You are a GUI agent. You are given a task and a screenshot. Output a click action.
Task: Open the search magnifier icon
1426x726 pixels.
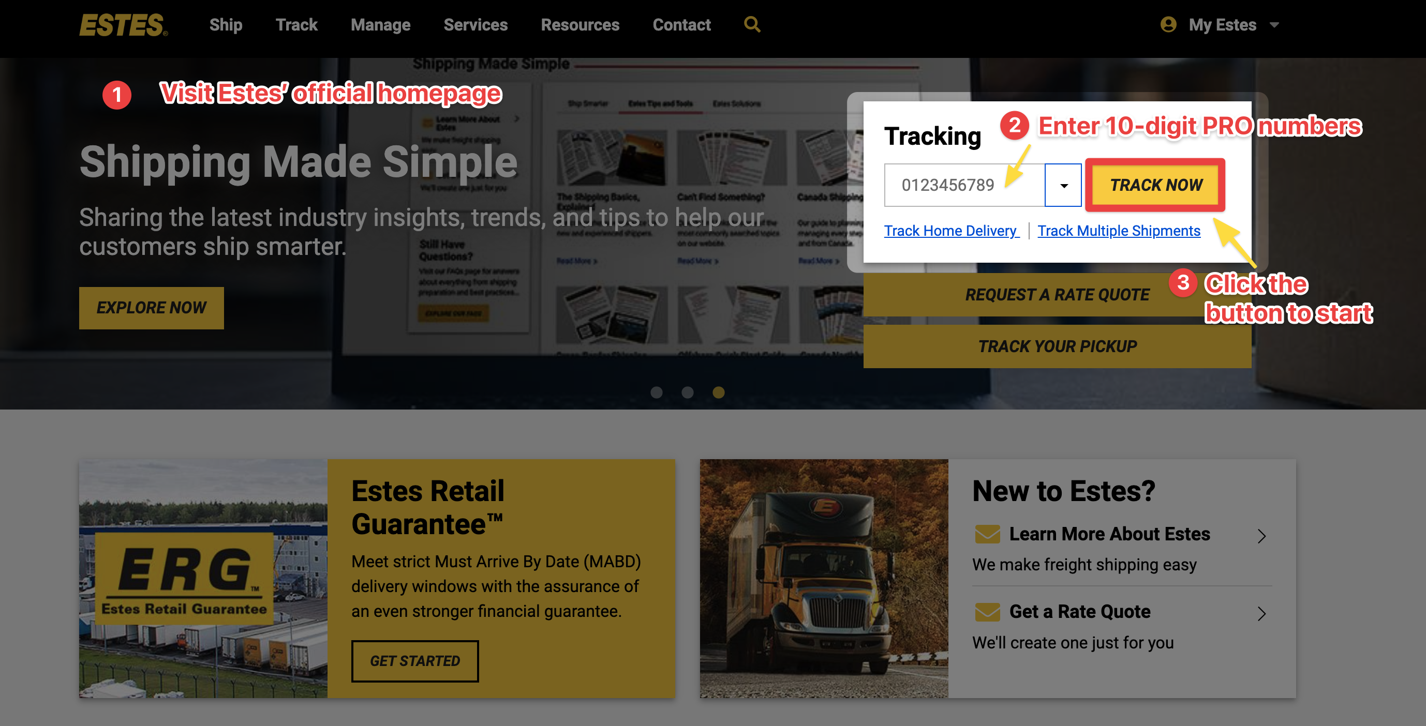pyautogui.click(x=752, y=24)
